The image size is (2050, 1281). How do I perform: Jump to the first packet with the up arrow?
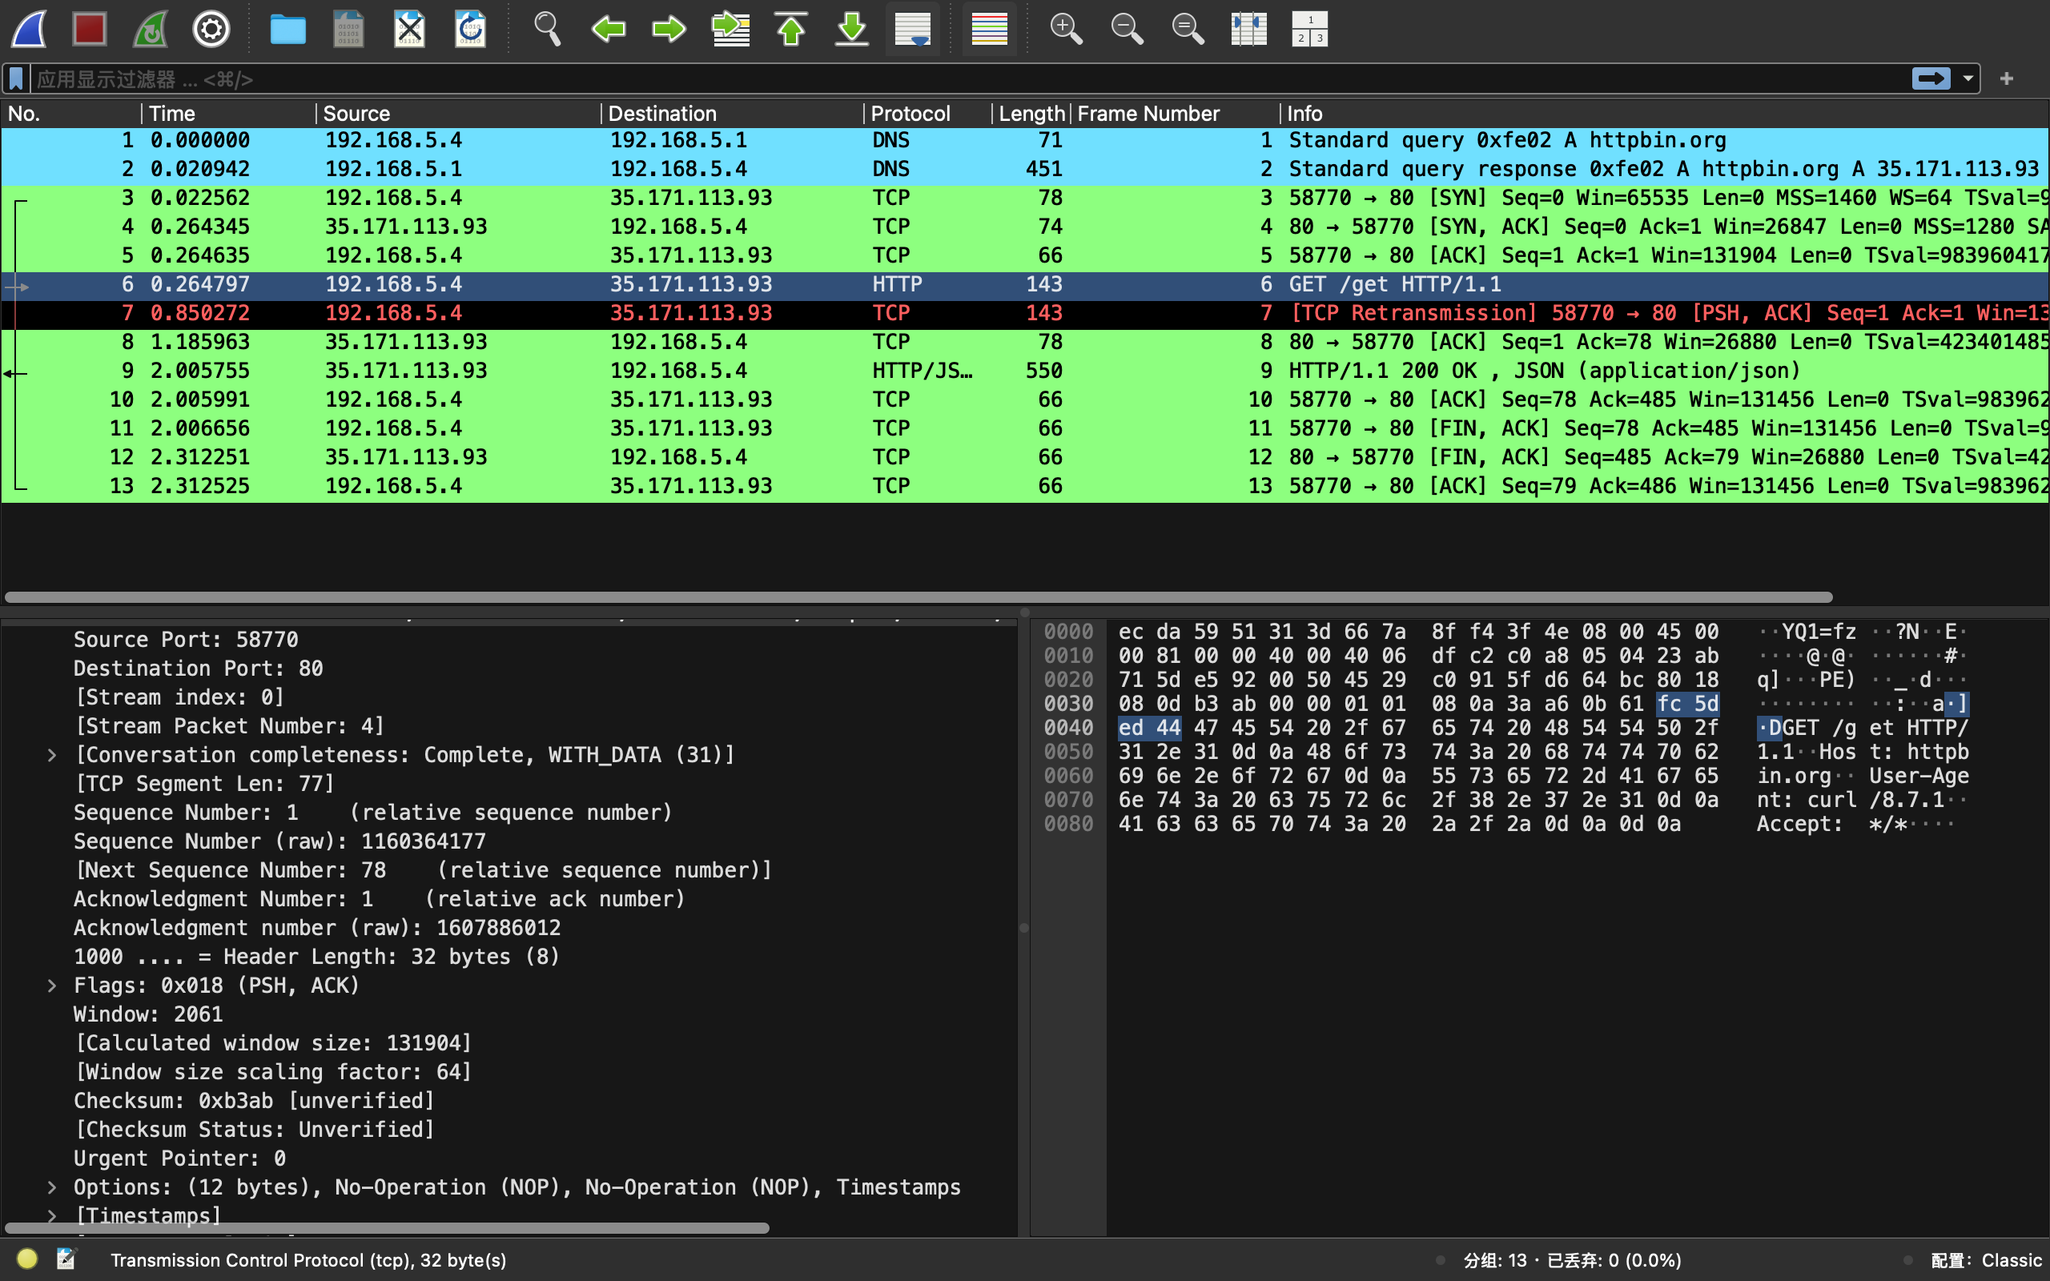[791, 30]
